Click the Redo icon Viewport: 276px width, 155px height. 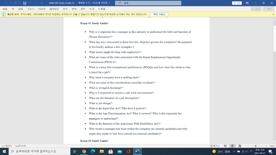[37, 3]
